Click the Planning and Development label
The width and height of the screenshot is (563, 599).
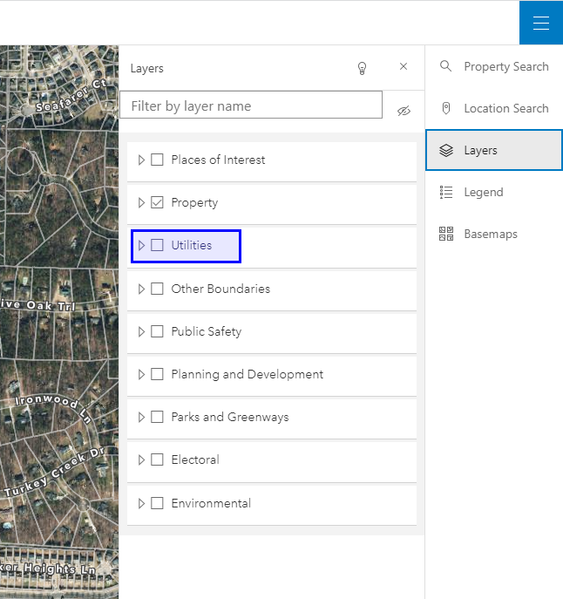click(x=248, y=375)
